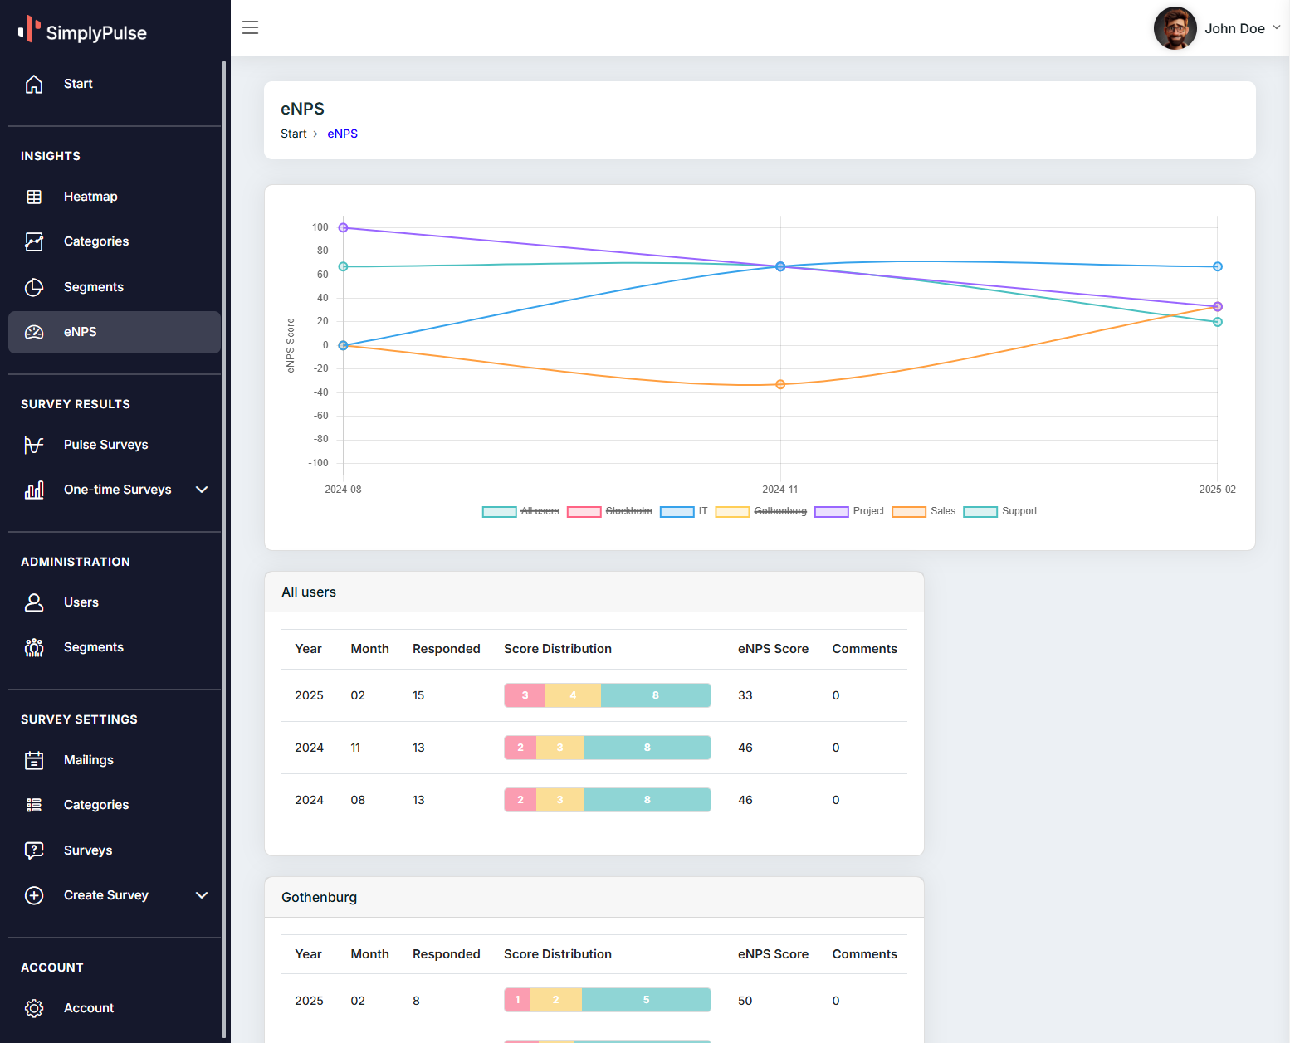
Task: Open the Account gear icon
Action: pos(34,1008)
